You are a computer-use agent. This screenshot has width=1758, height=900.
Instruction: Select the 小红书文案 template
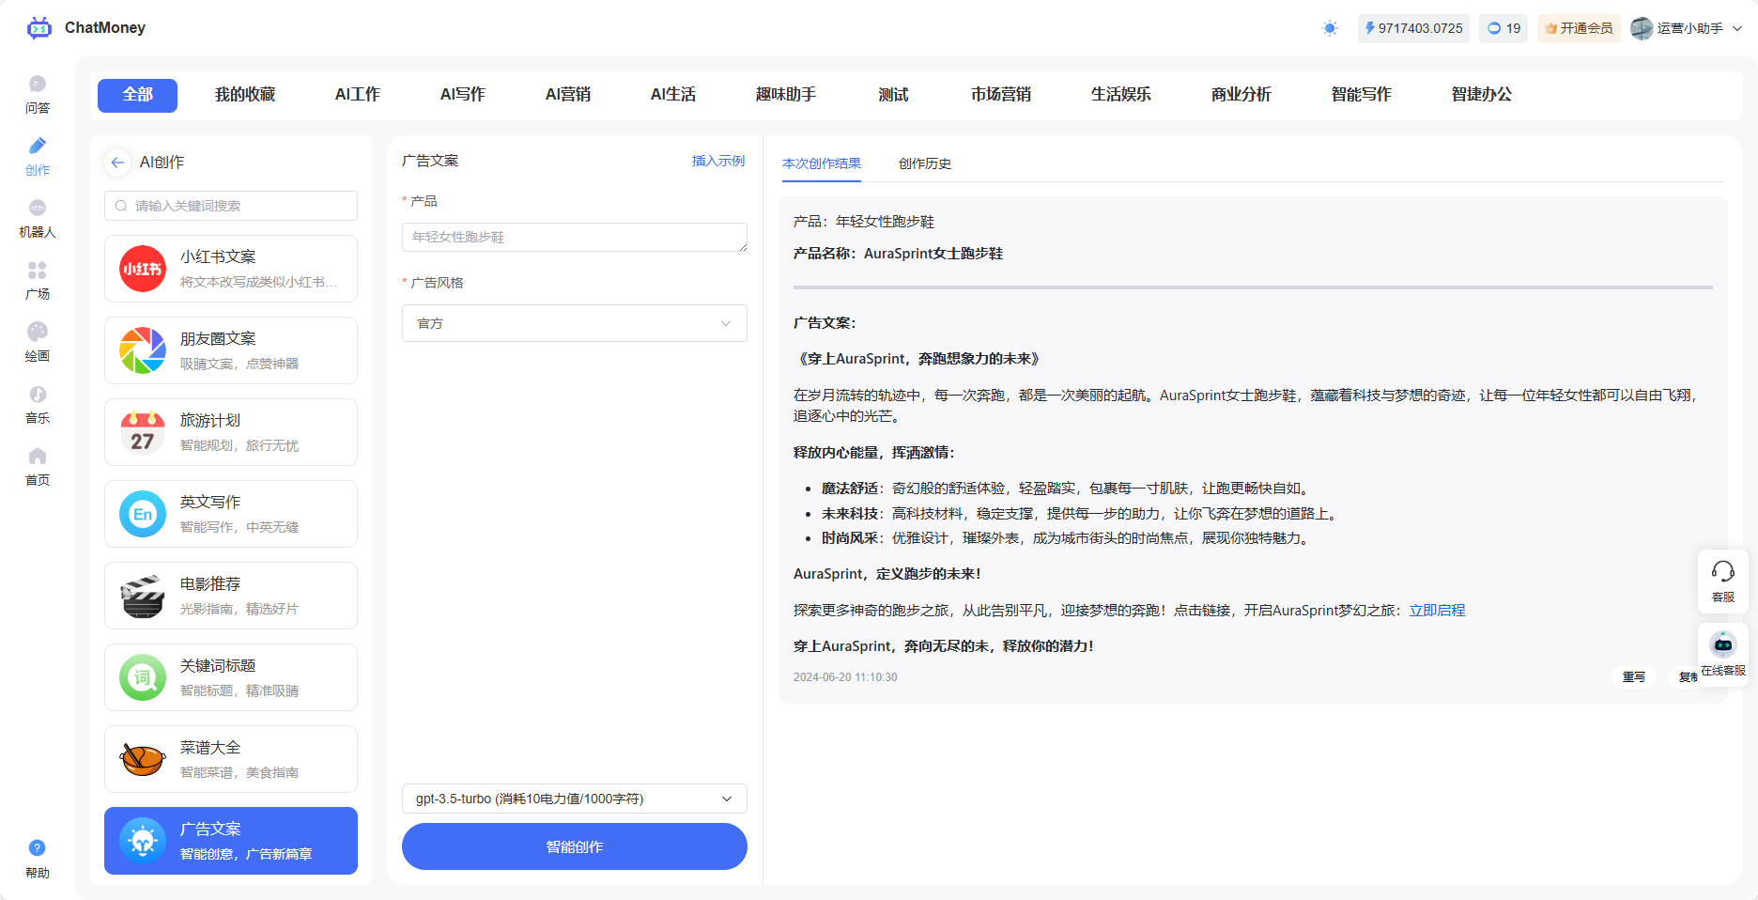click(231, 269)
